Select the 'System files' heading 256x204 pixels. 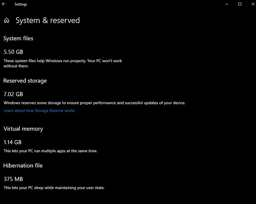click(18, 39)
